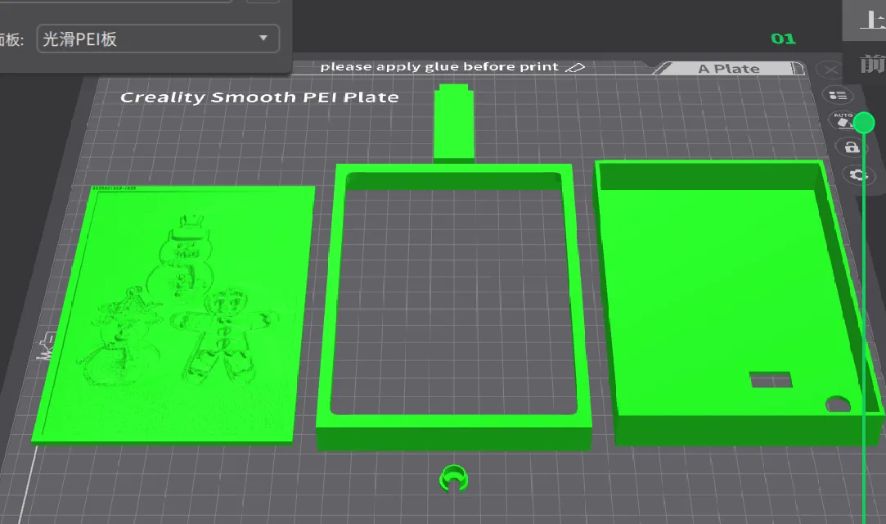Open the 光滑PEI板 plate type dropdown

[x=158, y=39]
